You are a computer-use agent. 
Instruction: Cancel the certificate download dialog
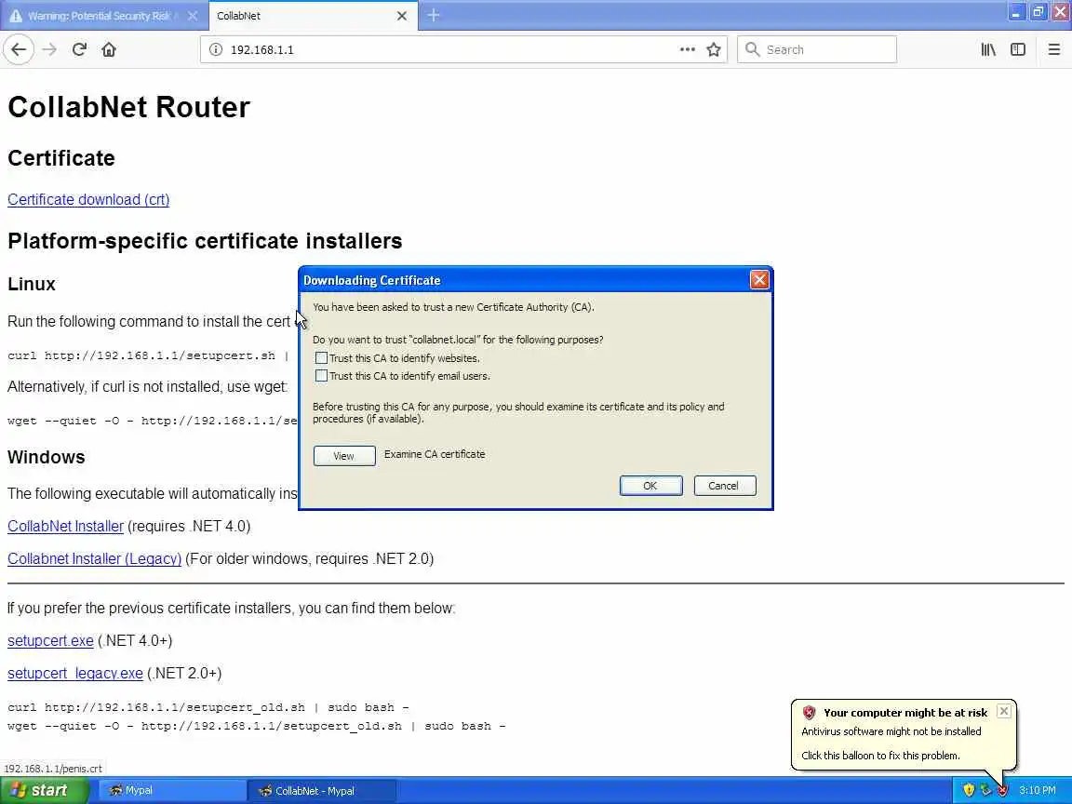[x=724, y=486]
